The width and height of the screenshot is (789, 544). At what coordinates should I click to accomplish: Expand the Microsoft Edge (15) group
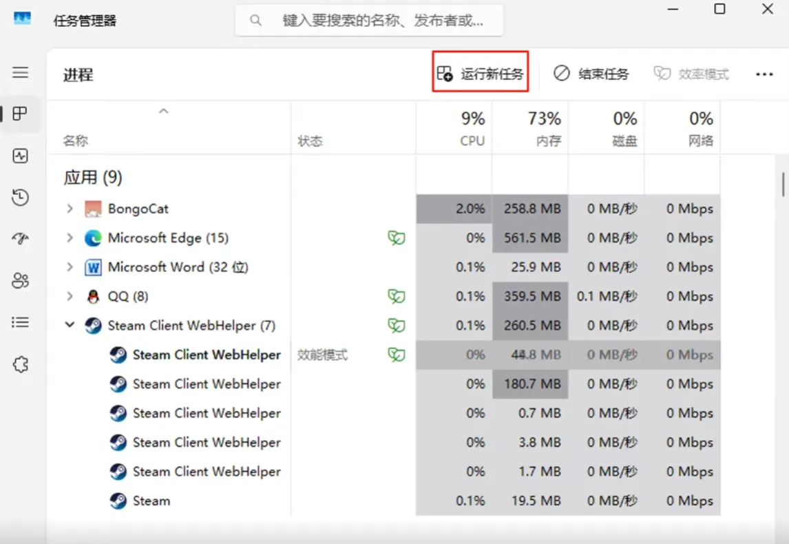coord(70,238)
